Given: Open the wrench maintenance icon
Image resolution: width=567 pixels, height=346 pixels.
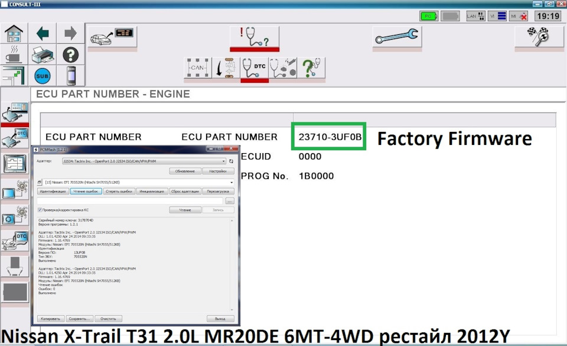Looking at the screenshot, I should point(397,37).
